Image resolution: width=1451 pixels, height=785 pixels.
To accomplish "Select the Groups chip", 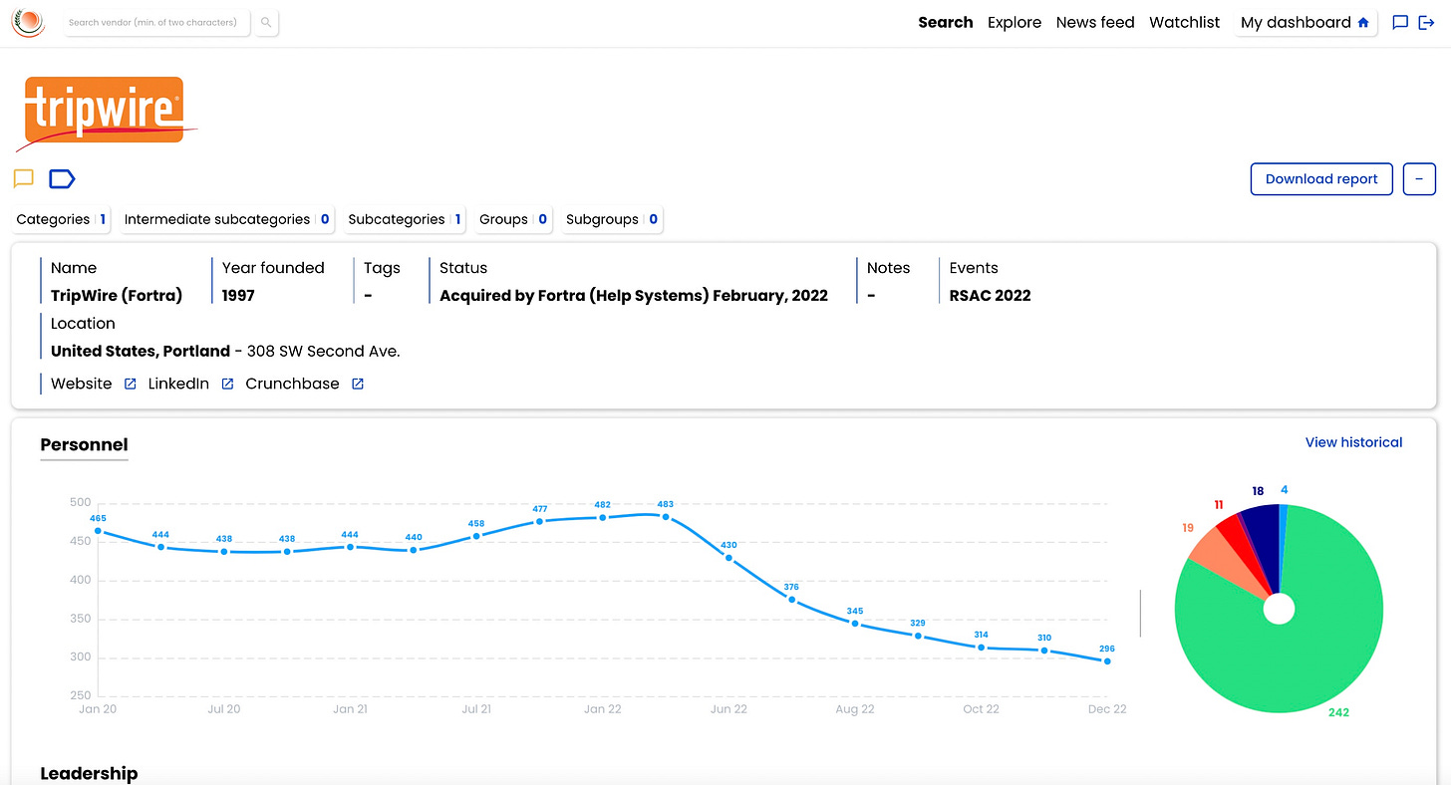I will (x=512, y=219).
